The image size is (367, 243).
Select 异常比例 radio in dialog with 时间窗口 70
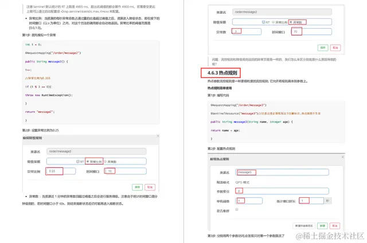(273, 22)
